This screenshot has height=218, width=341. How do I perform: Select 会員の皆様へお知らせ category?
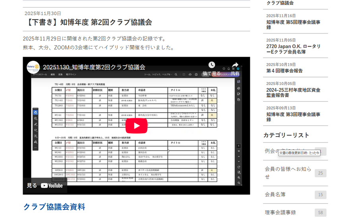pyautogui.click(x=288, y=173)
